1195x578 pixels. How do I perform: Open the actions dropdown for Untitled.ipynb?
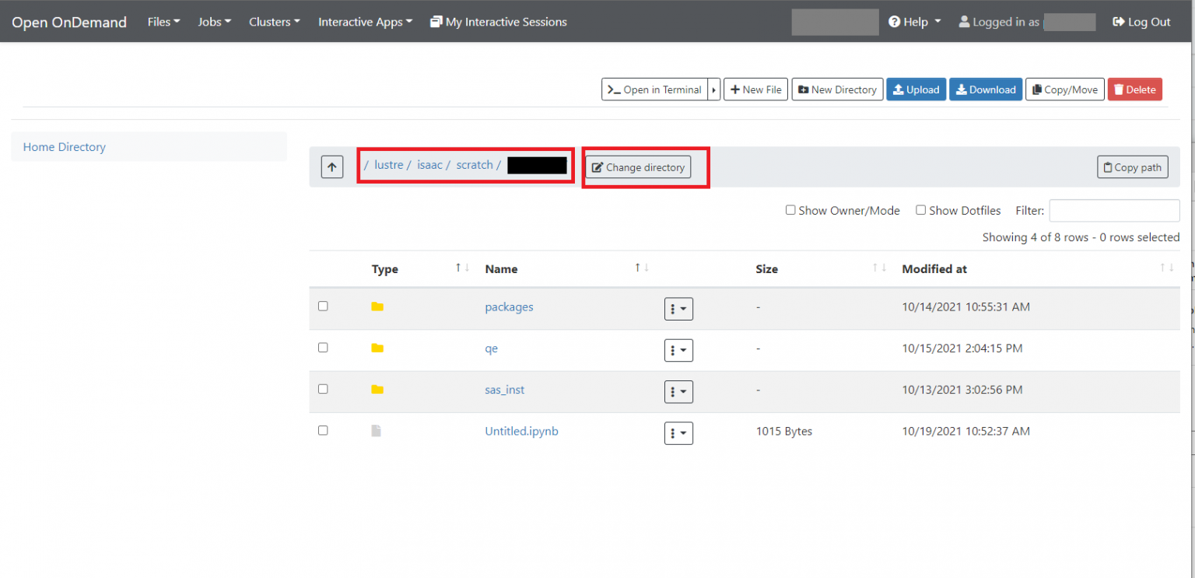678,433
